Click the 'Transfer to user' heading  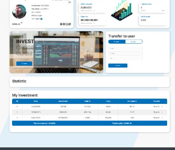(122, 36)
